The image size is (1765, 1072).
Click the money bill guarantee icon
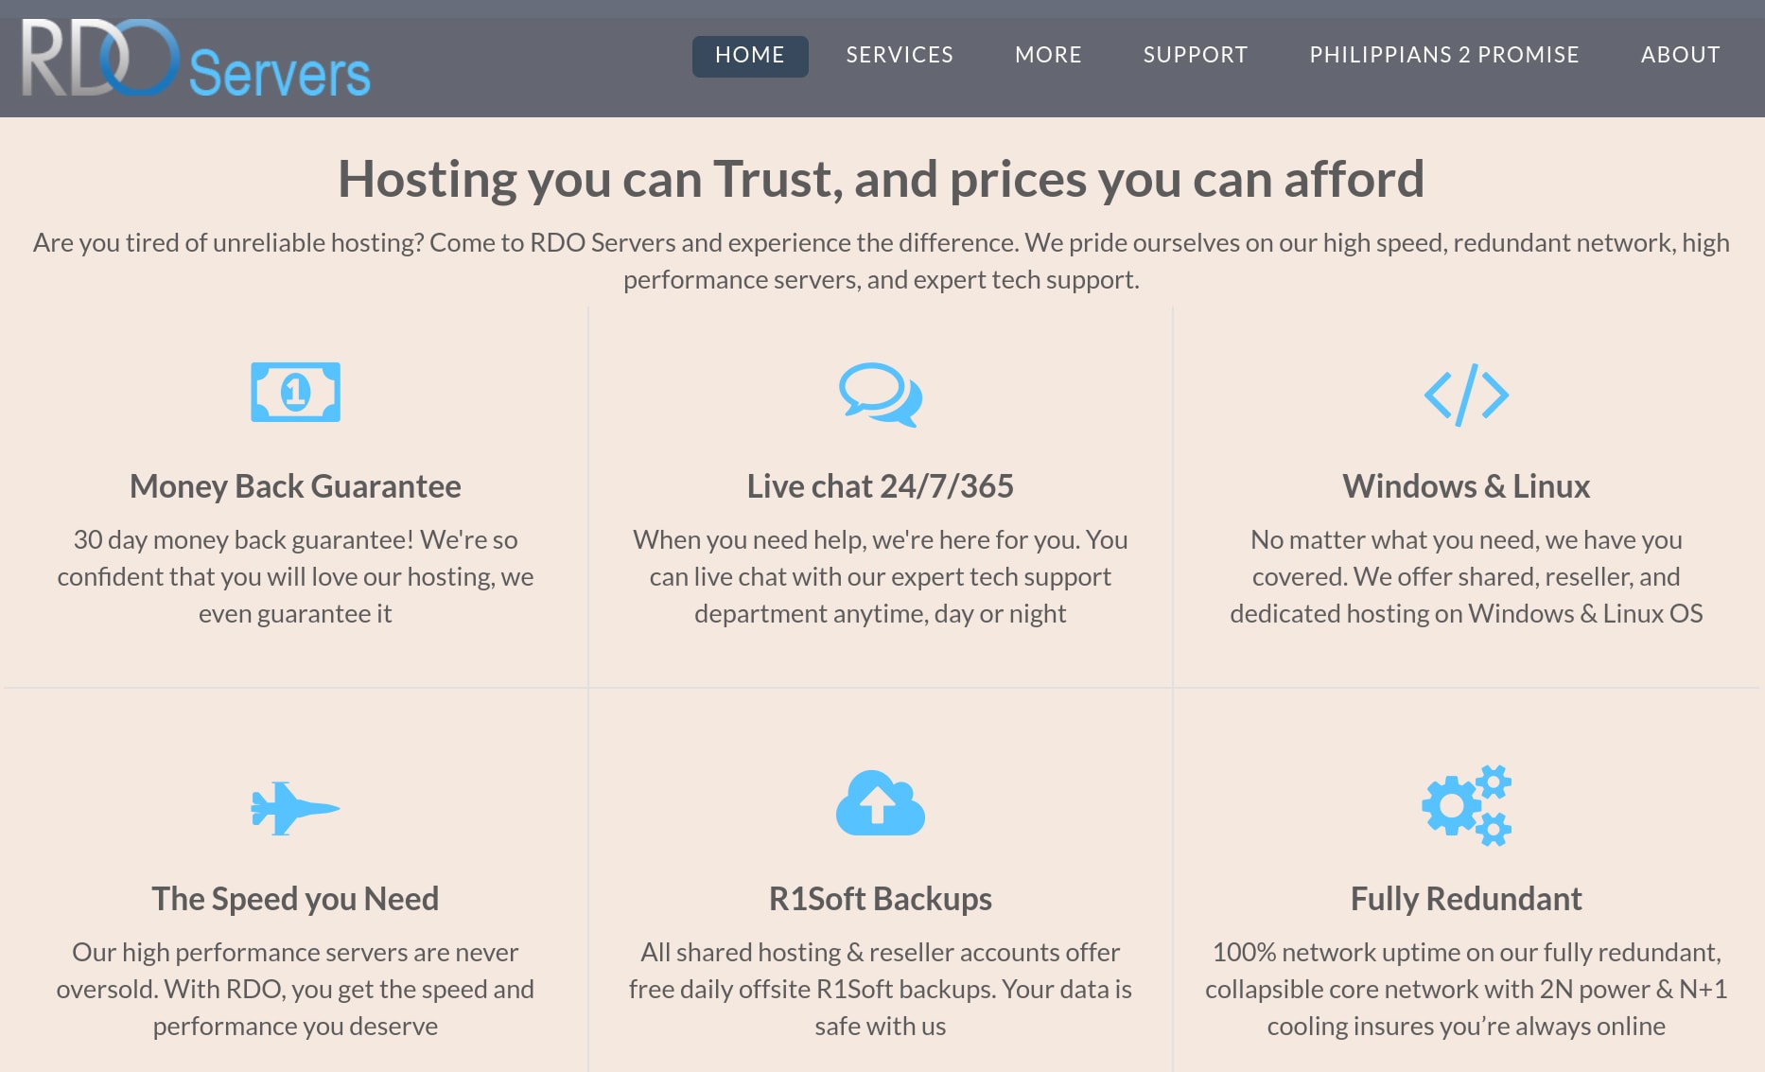pos(295,392)
